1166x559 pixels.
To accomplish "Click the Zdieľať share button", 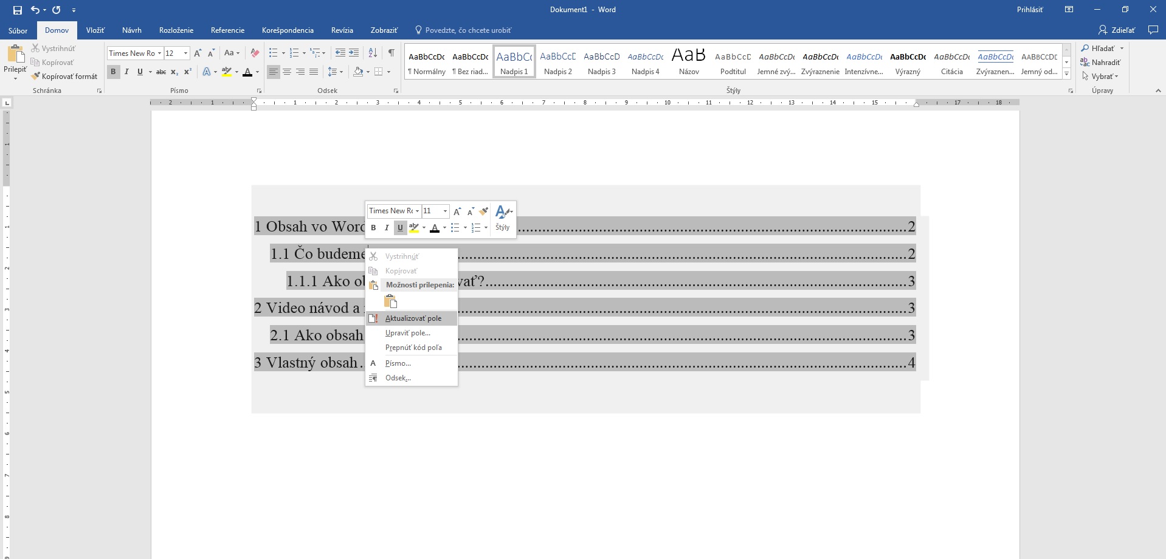I will click(1117, 30).
